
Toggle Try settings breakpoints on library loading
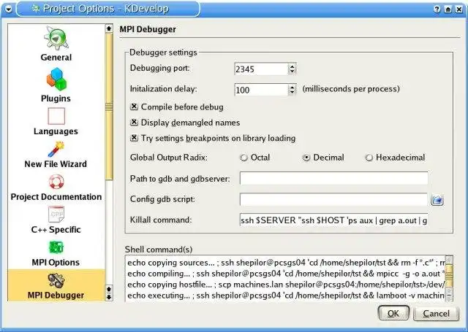click(x=135, y=138)
